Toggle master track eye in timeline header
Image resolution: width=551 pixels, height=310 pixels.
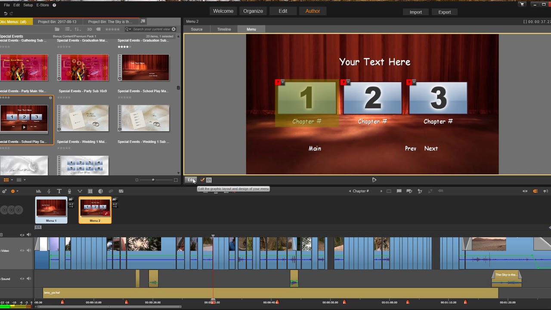point(22,235)
